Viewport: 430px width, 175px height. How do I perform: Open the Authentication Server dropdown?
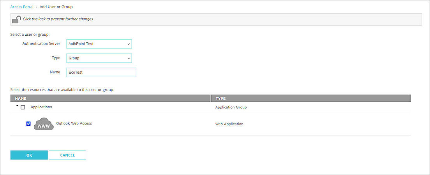[x=99, y=44]
